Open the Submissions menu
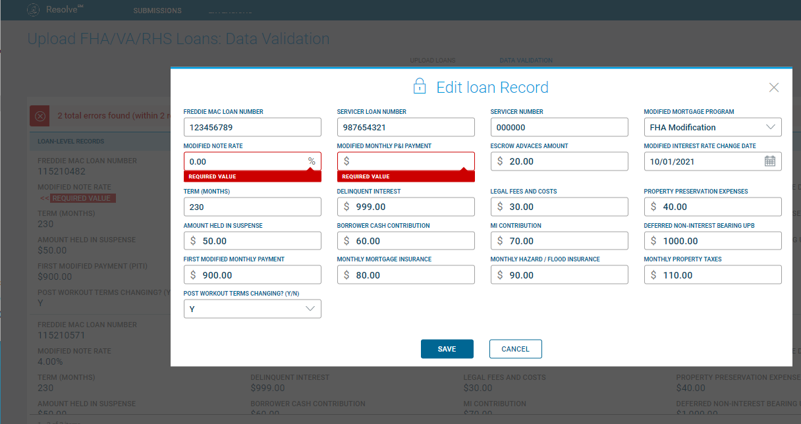Screen dimensions: 801x424 (x=157, y=11)
